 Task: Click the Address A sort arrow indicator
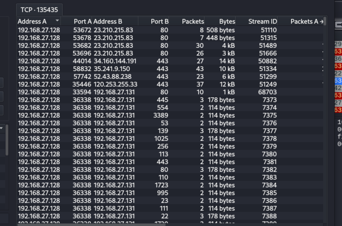point(57,20)
